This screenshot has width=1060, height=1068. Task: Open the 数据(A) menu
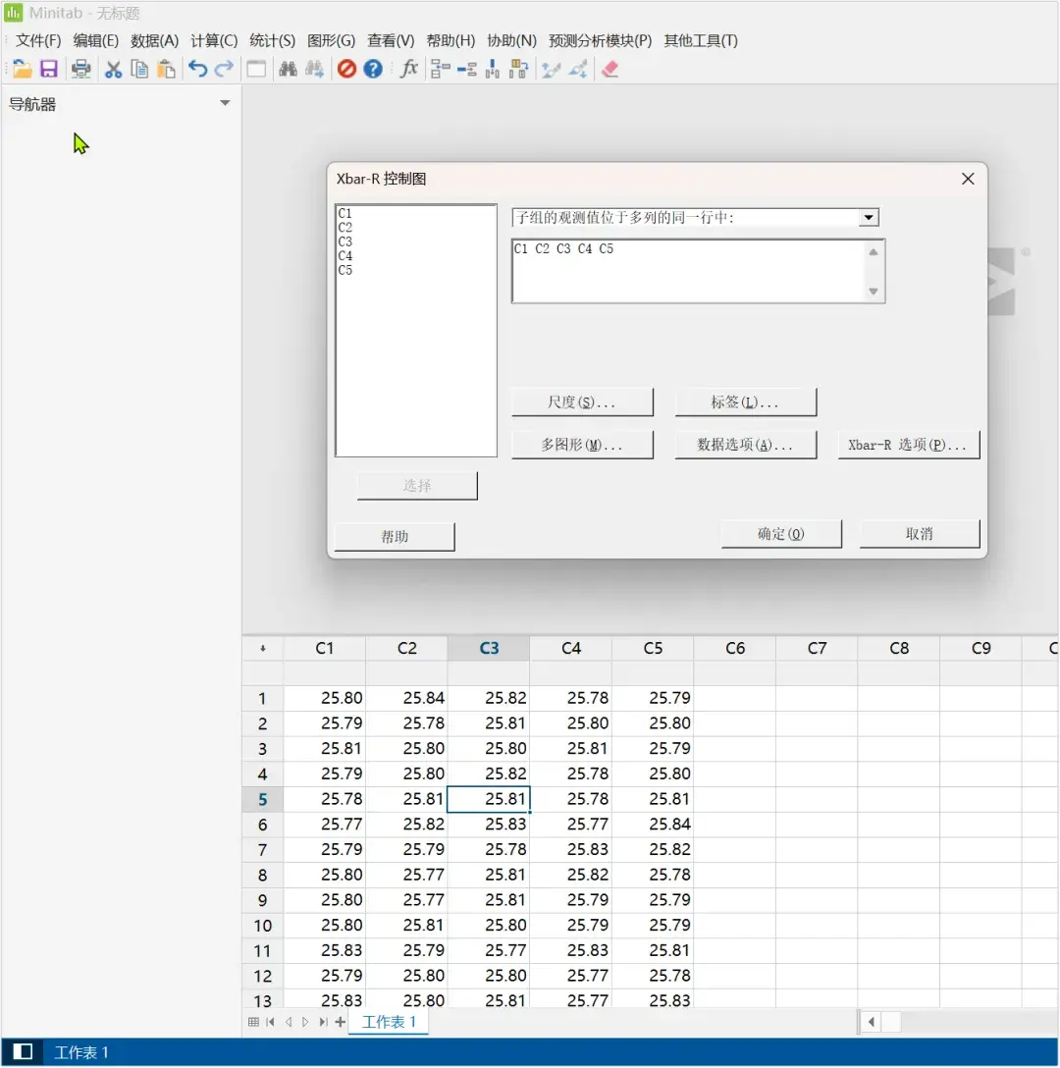(x=155, y=41)
